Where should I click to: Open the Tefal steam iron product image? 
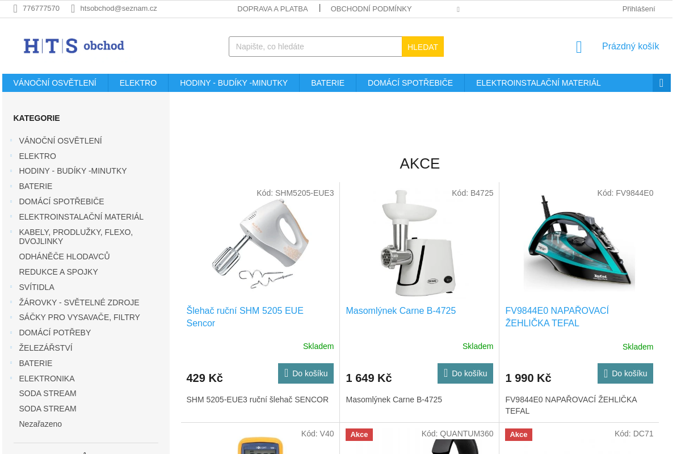pyautogui.click(x=579, y=243)
